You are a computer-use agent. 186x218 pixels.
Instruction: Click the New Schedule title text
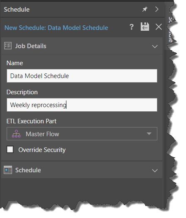coord(56,28)
